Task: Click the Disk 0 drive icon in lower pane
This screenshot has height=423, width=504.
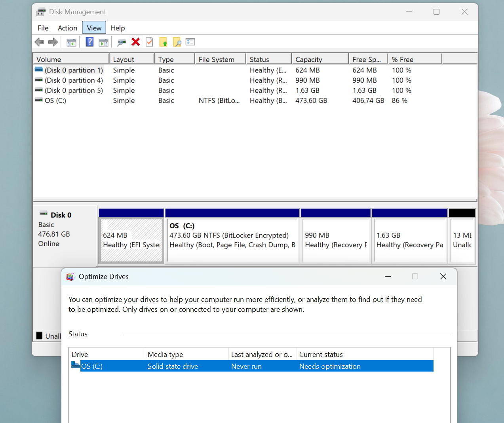Action: click(44, 214)
